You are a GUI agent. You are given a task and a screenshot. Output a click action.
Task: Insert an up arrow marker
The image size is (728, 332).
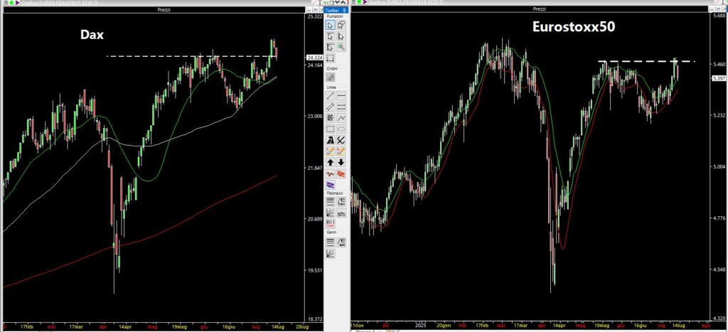(331, 163)
